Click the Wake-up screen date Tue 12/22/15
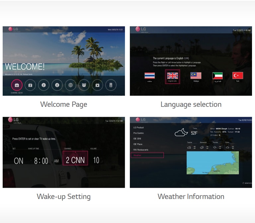 coord(114,121)
